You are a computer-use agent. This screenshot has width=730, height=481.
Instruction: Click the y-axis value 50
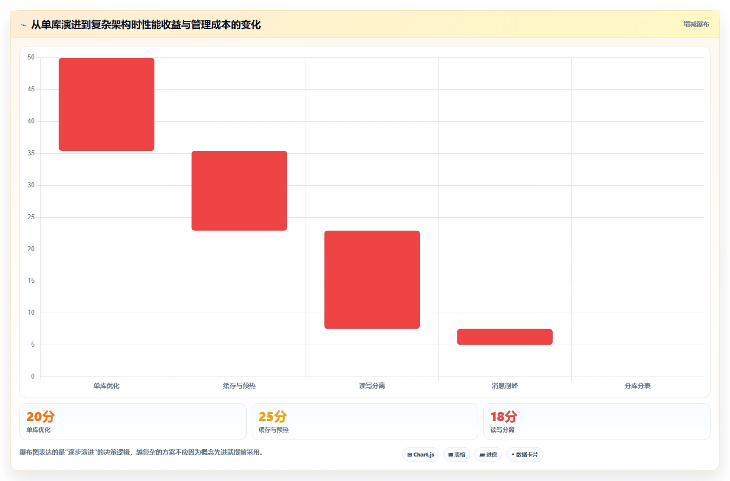click(31, 57)
